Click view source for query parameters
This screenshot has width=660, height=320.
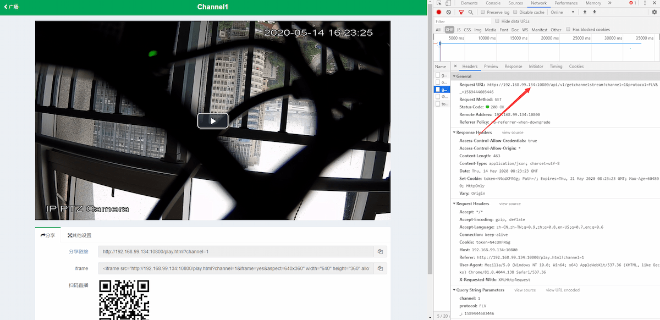[525, 290]
